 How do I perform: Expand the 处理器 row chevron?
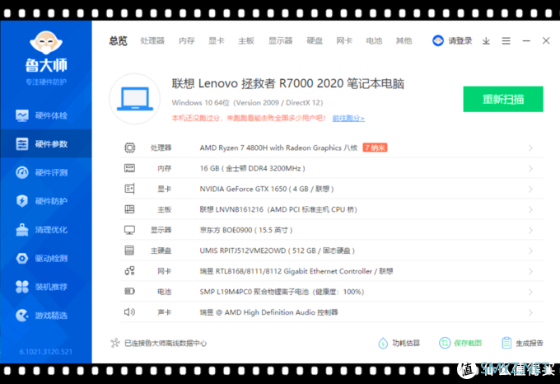[x=530, y=148]
